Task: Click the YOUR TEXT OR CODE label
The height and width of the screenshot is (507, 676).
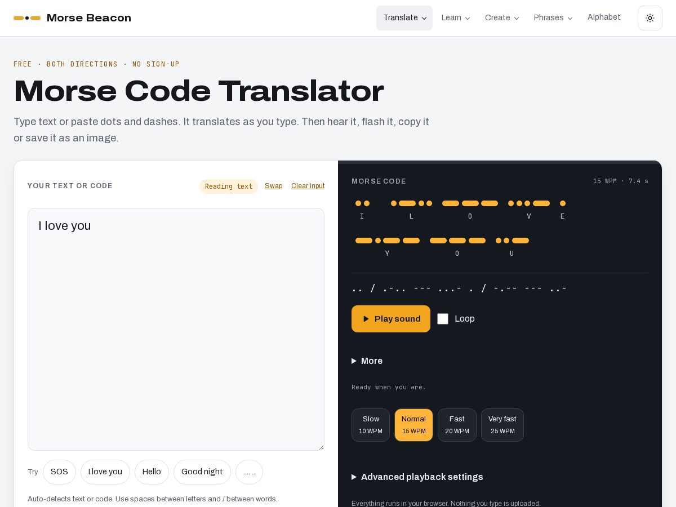Action: tap(70, 186)
